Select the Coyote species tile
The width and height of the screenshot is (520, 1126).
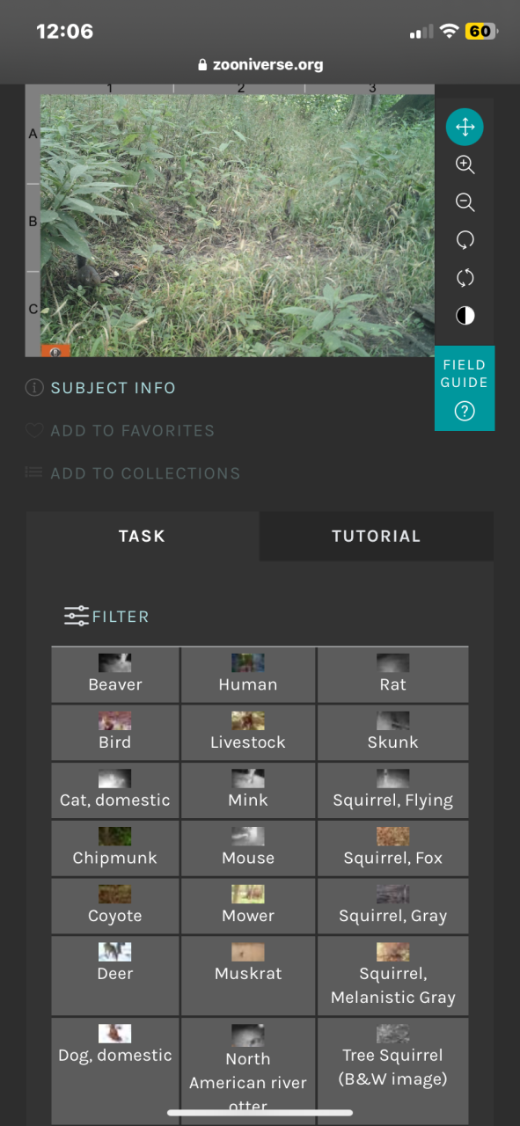pyautogui.click(x=115, y=906)
